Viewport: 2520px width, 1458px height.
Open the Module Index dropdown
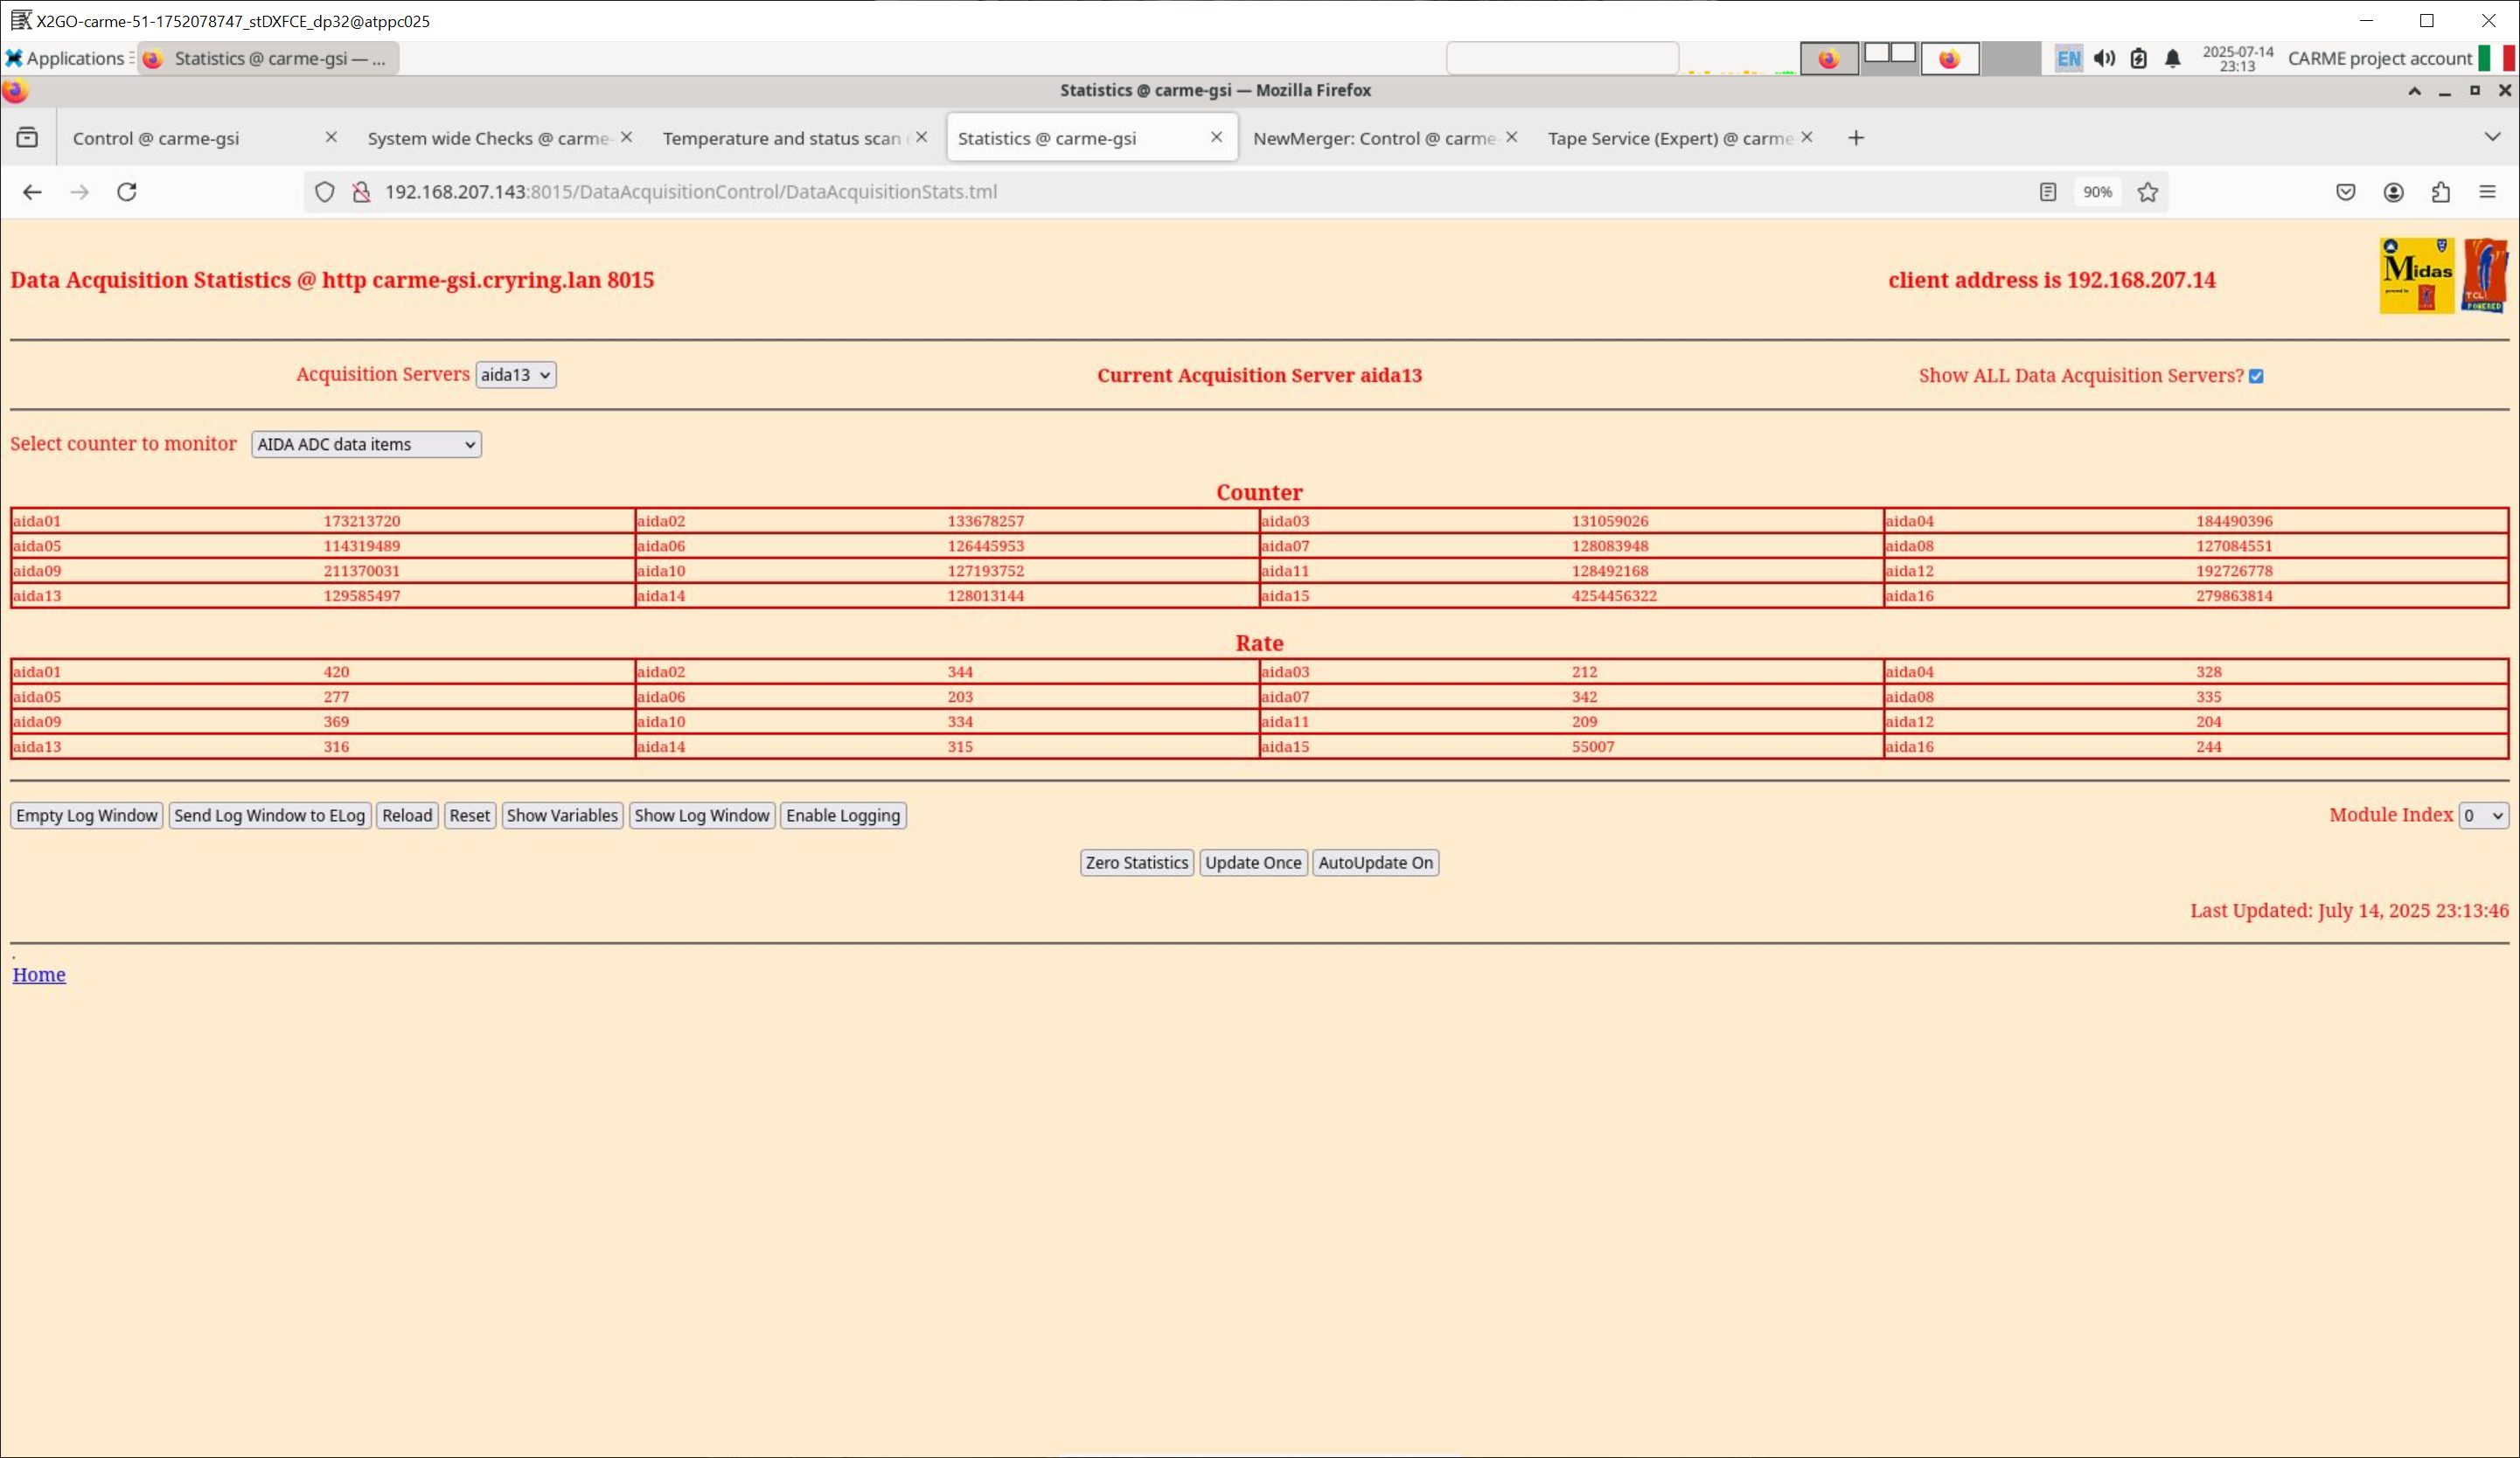[2483, 816]
